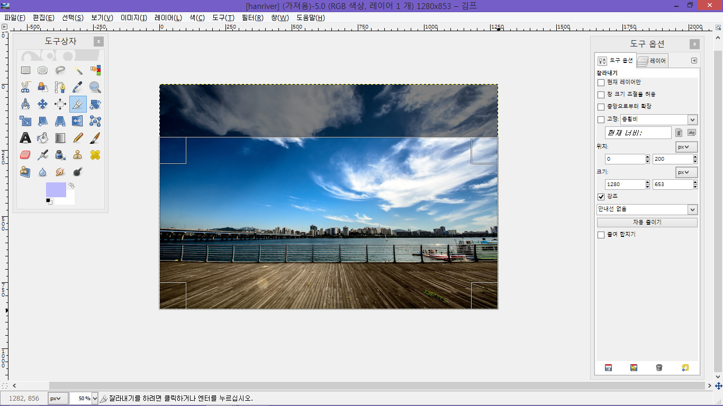The image size is (723, 406).
Task: Open the 필터(R) menu
Action: 252,17
